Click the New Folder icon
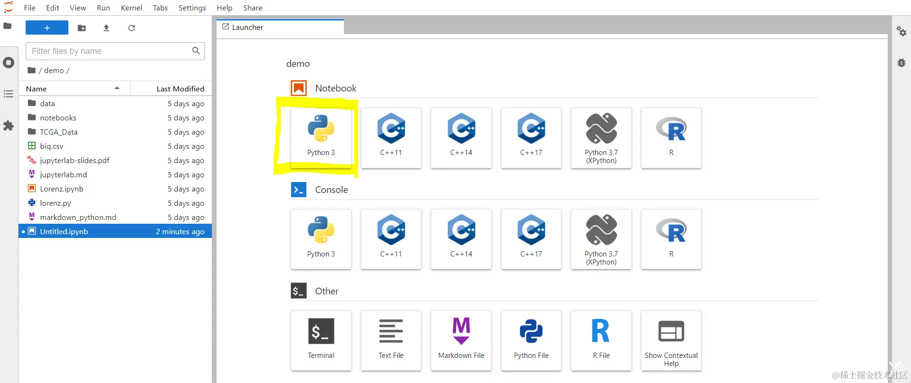This screenshot has height=383, width=911. [82, 28]
